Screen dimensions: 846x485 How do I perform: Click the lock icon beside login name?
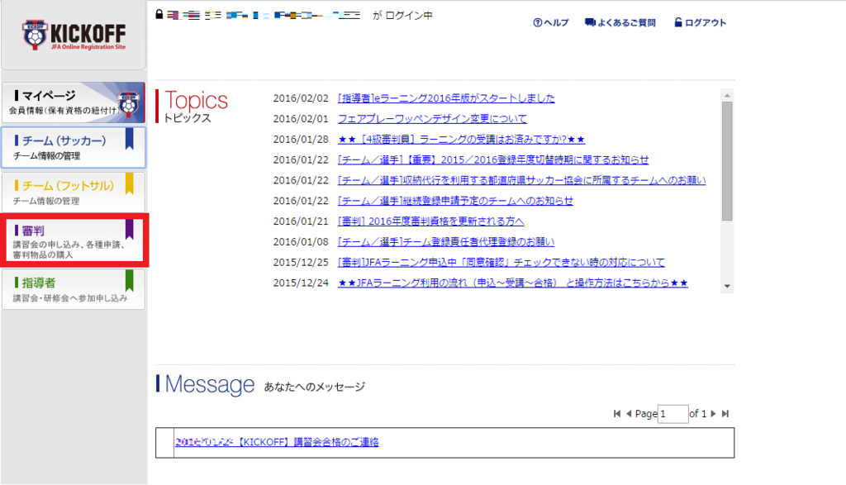point(159,14)
